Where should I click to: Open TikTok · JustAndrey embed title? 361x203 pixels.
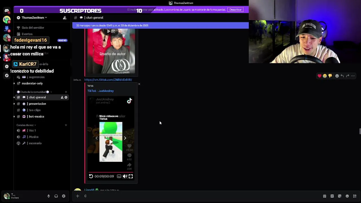tap(100, 91)
